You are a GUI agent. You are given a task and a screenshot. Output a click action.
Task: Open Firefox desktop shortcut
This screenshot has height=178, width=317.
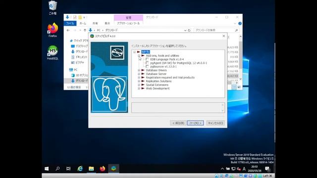pyautogui.click(x=53, y=30)
